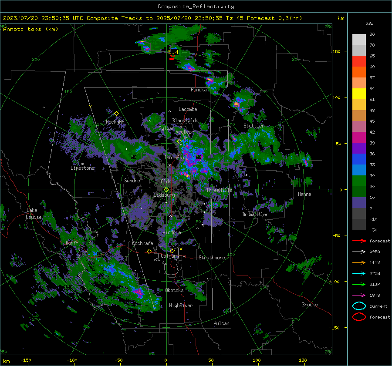Select the Limestone label
This screenshot has width=392, height=366.
[82, 168]
